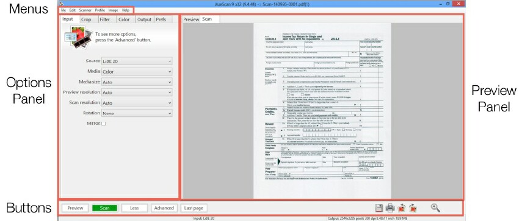This screenshot has width=522, height=221.
Task: Click the Last page button
Action: tap(194, 208)
